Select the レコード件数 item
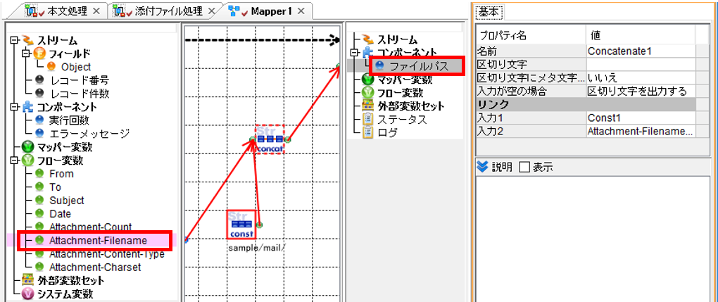 coord(80,94)
